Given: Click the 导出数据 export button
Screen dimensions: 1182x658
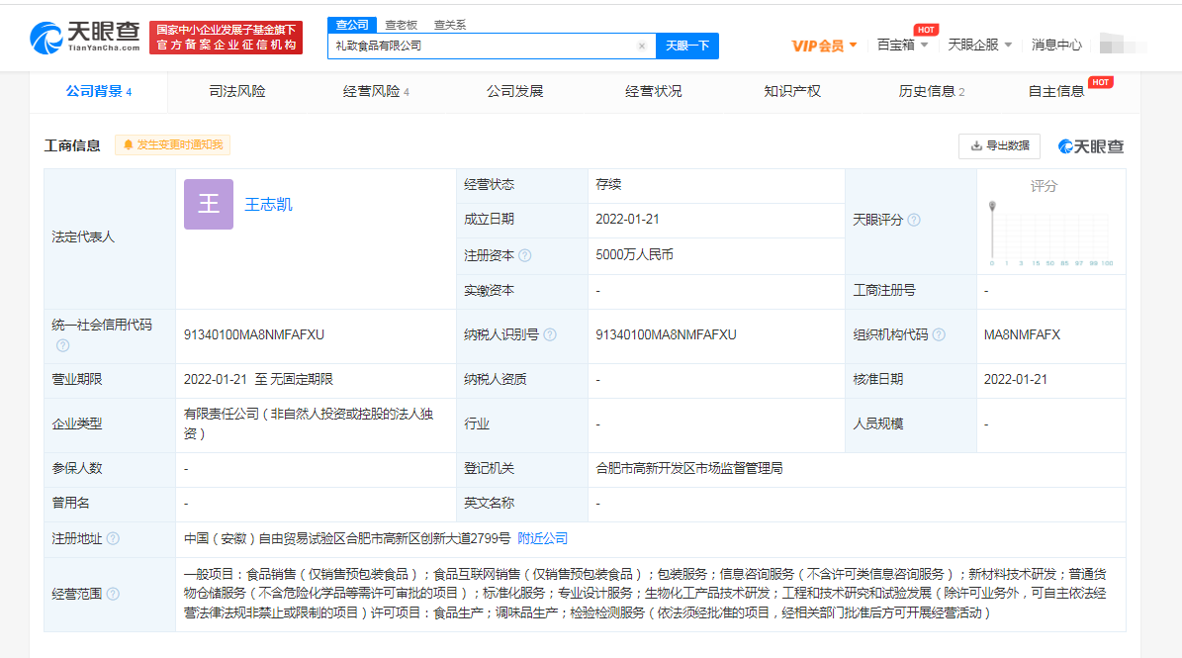Looking at the screenshot, I should pos(999,145).
